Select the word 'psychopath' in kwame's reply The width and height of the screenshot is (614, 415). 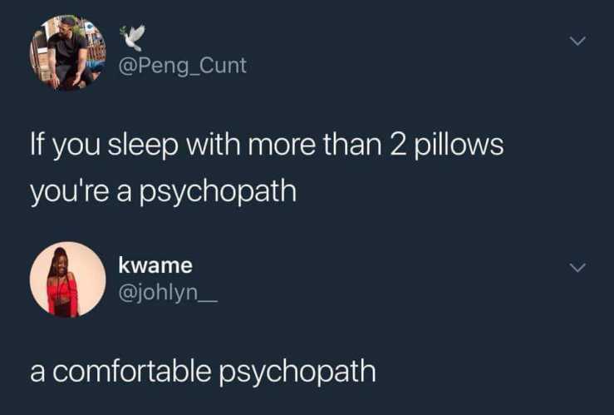[x=297, y=372]
